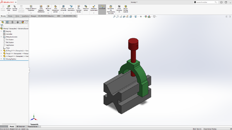The height and width of the screenshot is (130, 232).
Task: Select Ön Düzlem in the tree
Action: coord(10,40)
